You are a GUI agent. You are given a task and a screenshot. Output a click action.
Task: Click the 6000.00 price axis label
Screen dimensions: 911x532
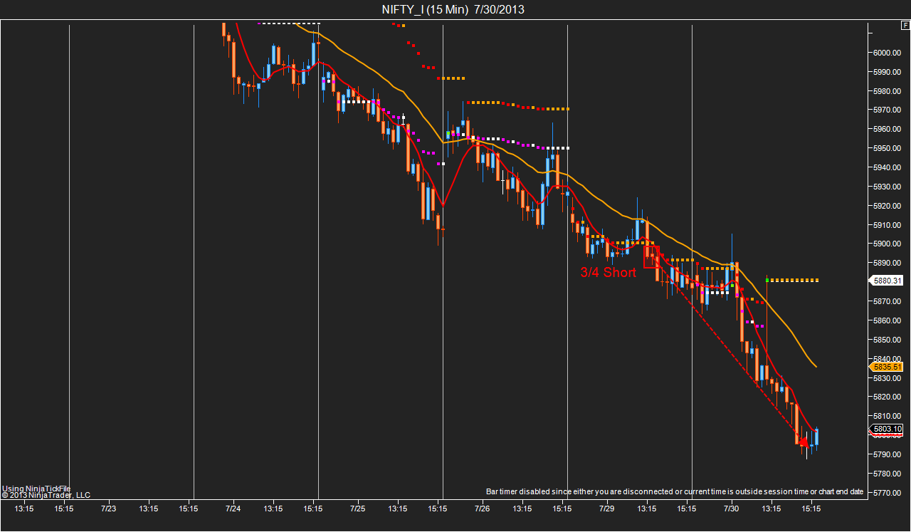coord(888,53)
